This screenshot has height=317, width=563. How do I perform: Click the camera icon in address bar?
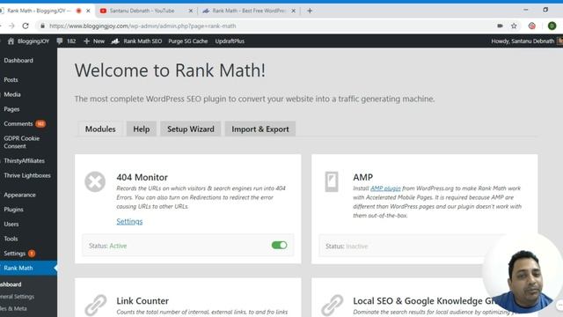pos(500,26)
